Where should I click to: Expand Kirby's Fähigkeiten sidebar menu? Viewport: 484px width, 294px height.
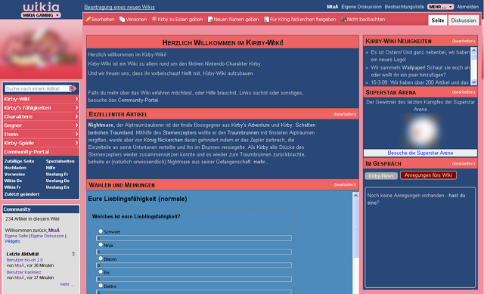point(41,107)
